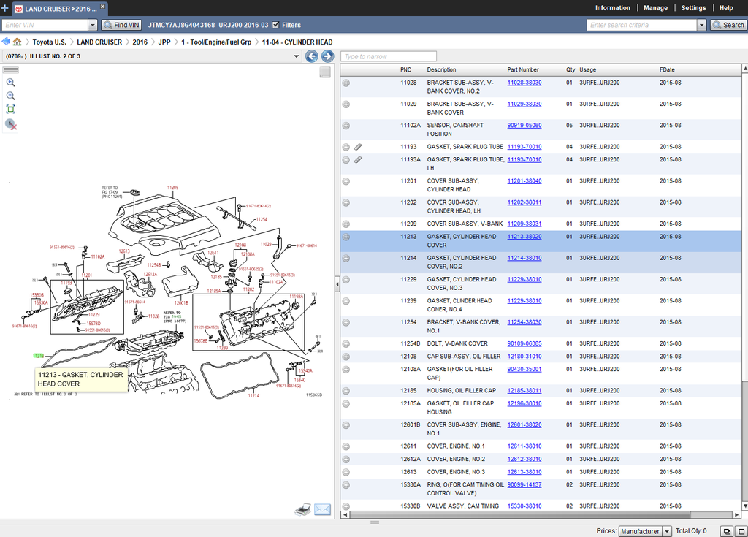Open the illustration selector dropdown

tap(297, 56)
